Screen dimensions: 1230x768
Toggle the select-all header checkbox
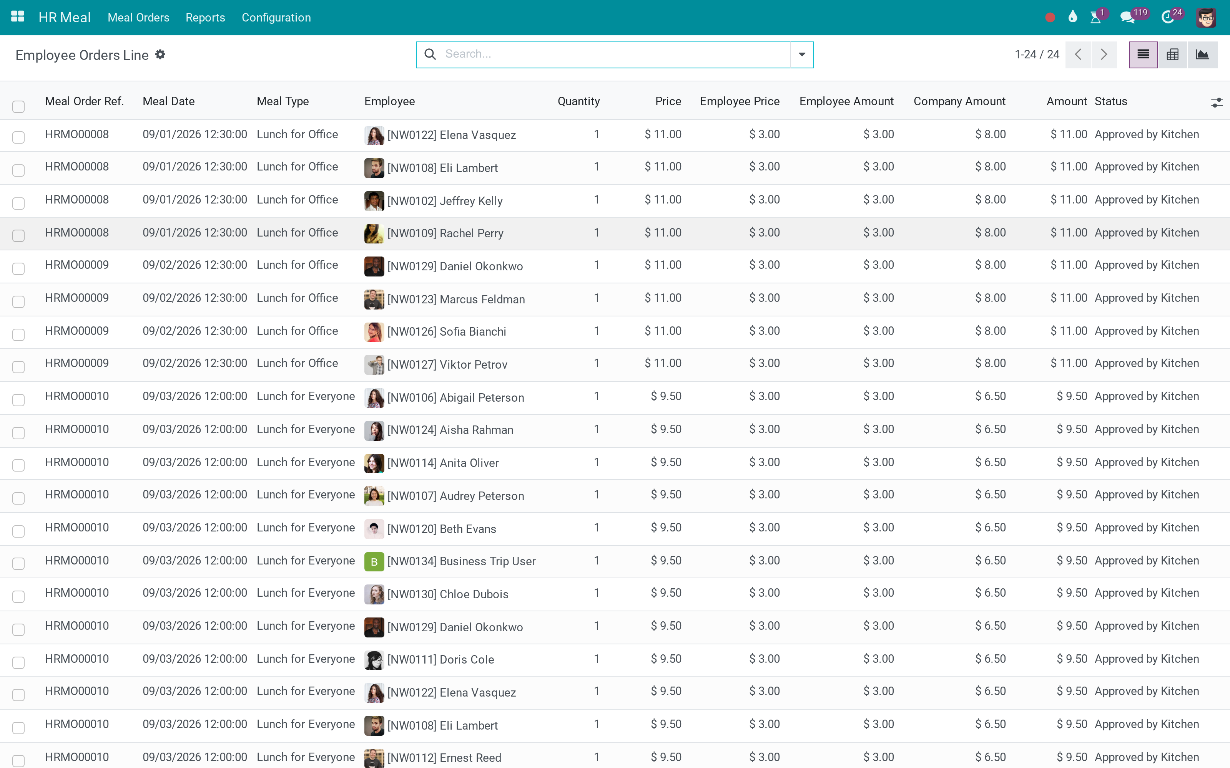coord(18,106)
